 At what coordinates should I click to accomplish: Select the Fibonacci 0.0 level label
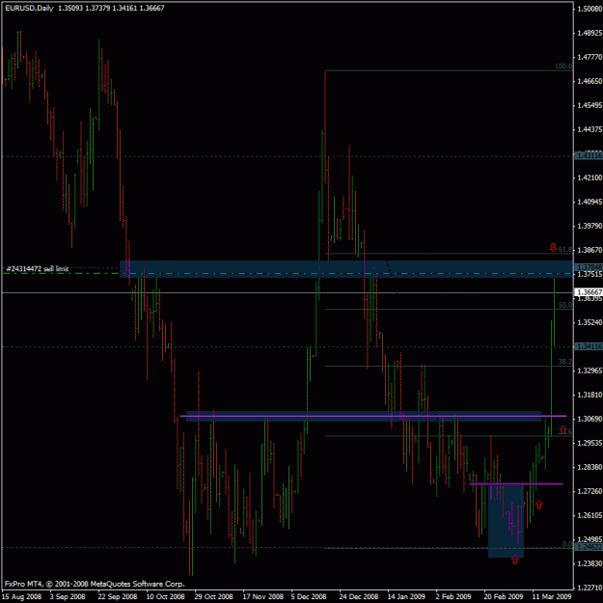(x=567, y=544)
